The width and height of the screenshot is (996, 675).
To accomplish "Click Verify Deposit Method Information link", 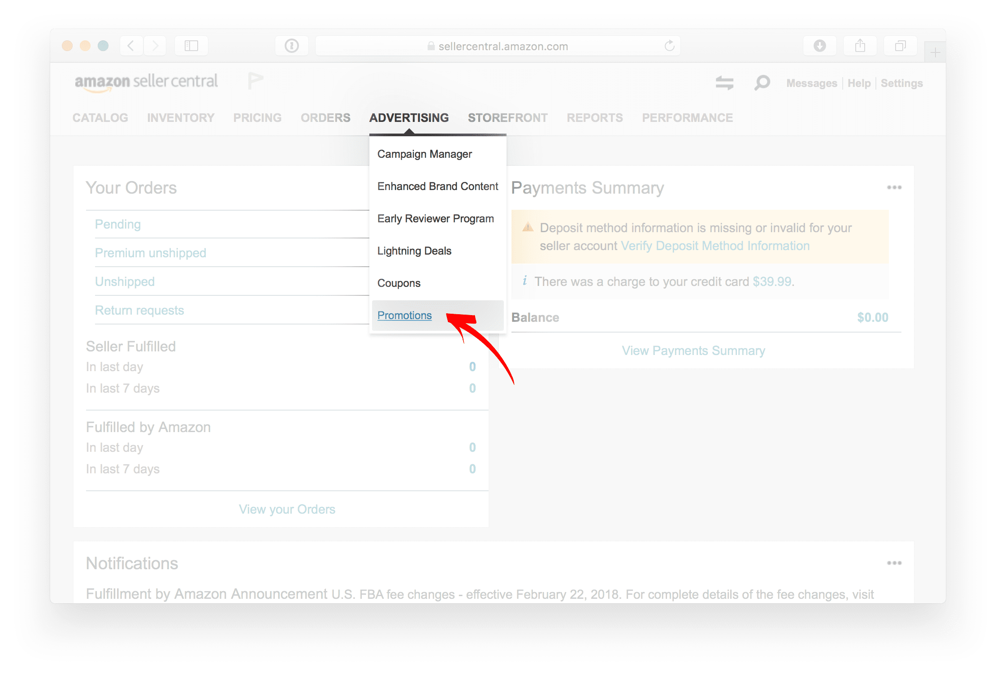I will point(715,246).
